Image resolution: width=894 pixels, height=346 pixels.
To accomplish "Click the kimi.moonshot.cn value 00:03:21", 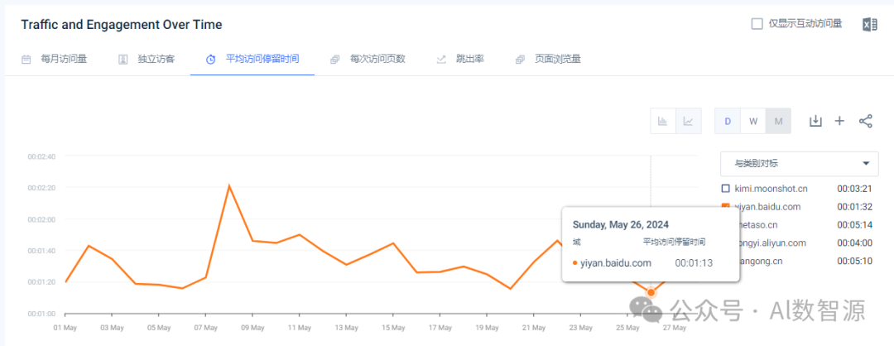I will pyautogui.click(x=854, y=189).
